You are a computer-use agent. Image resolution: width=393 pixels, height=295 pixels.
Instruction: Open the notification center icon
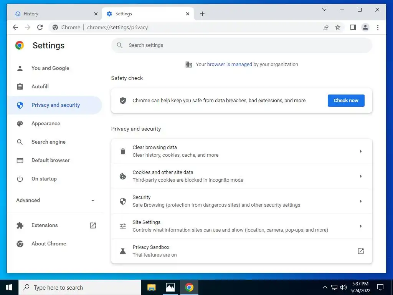[x=380, y=287]
